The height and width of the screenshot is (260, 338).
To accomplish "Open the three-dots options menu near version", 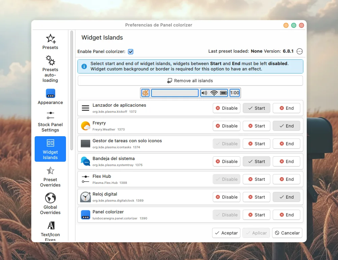I will click(x=299, y=51).
